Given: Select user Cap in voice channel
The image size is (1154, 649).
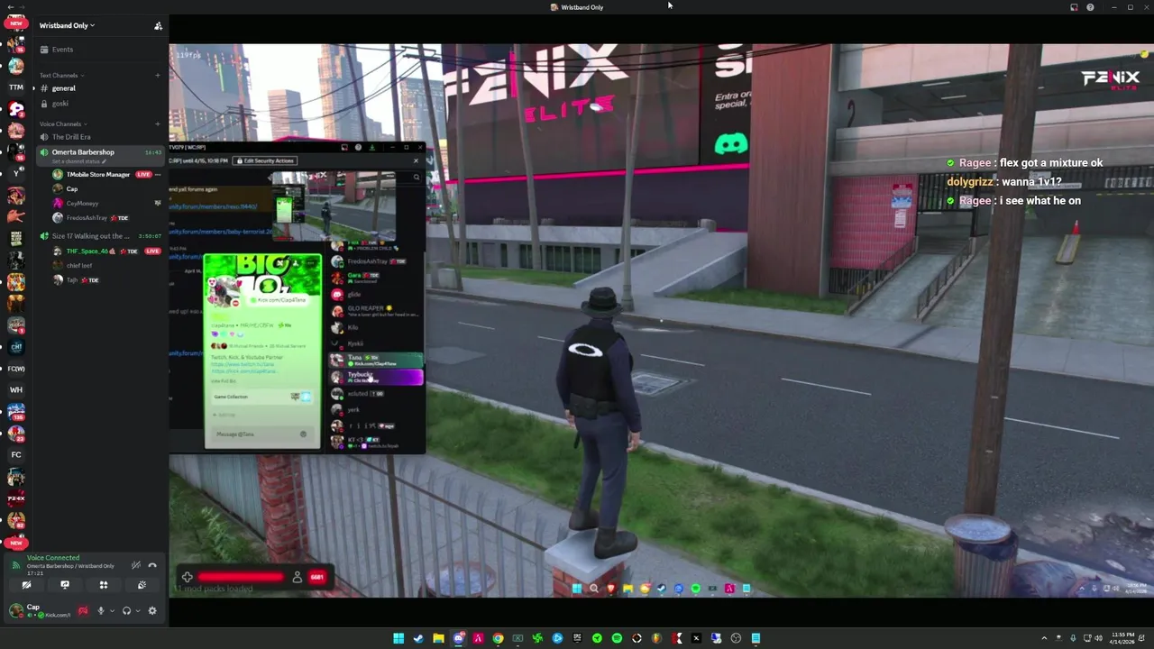Looking at the screenshot, I should point(72,189).
